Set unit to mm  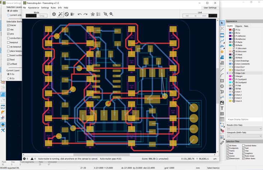coord(204,15)
